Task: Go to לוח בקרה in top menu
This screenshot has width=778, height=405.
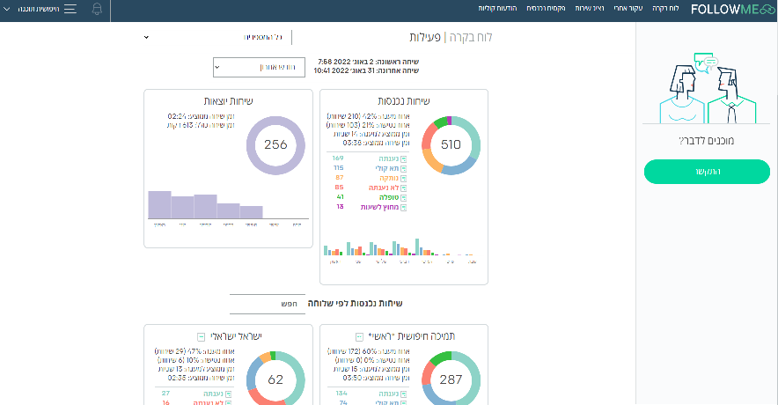Action: click(665, 8)
